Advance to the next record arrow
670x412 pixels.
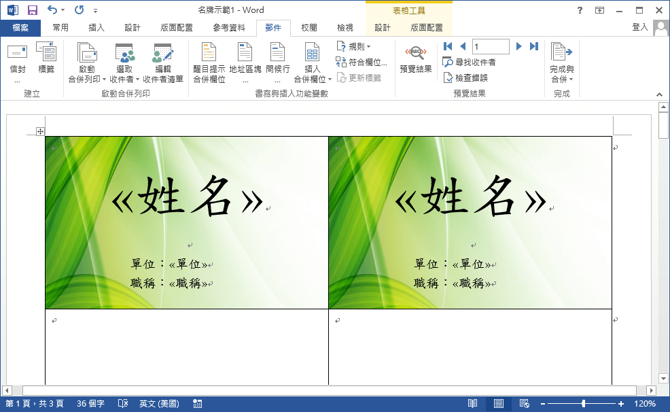click(518, 46)
